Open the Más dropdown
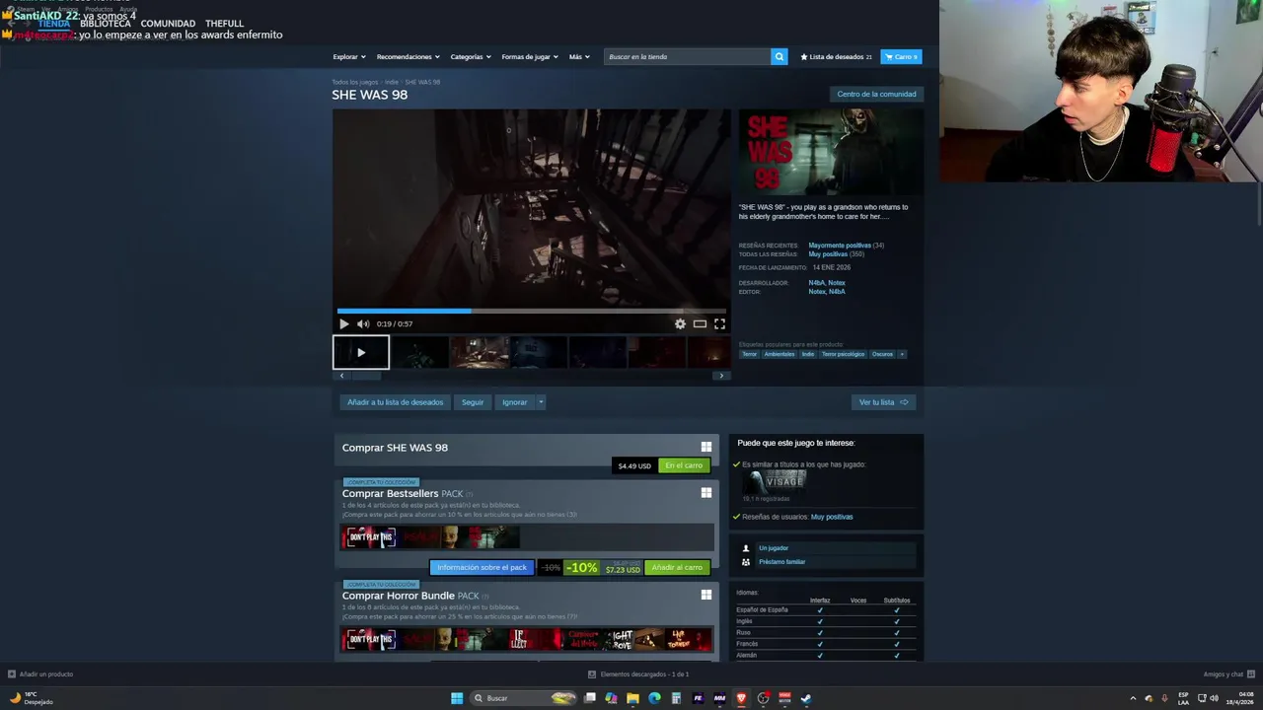The image size is (1263, 710). point(579,57)
